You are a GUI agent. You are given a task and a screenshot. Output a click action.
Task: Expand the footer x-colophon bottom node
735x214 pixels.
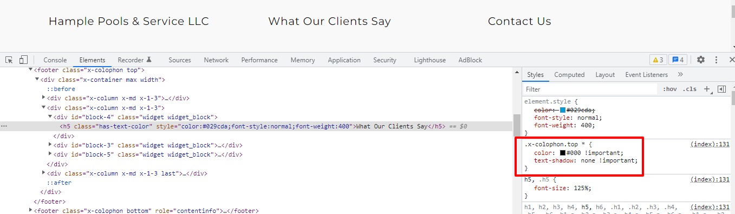(30, 211)
